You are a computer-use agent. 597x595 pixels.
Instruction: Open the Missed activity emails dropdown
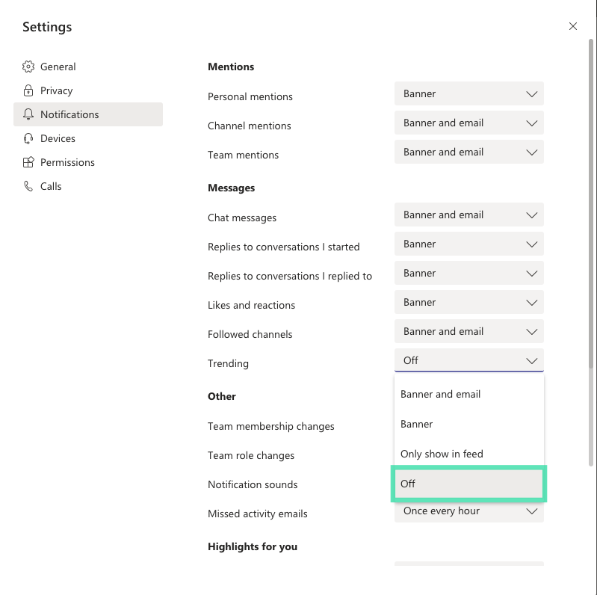(x=468, y=512)
